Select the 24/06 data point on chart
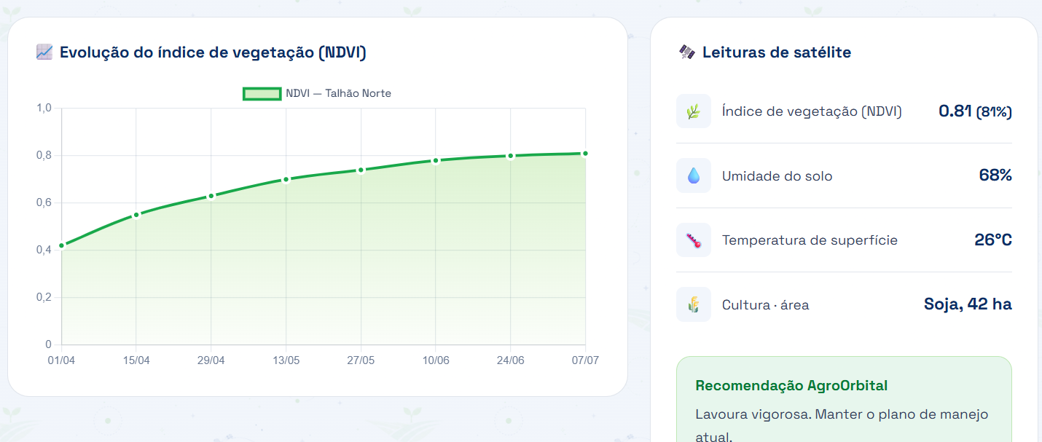Viewport: 1042px width, 442px height. click(x=511, y=156)
